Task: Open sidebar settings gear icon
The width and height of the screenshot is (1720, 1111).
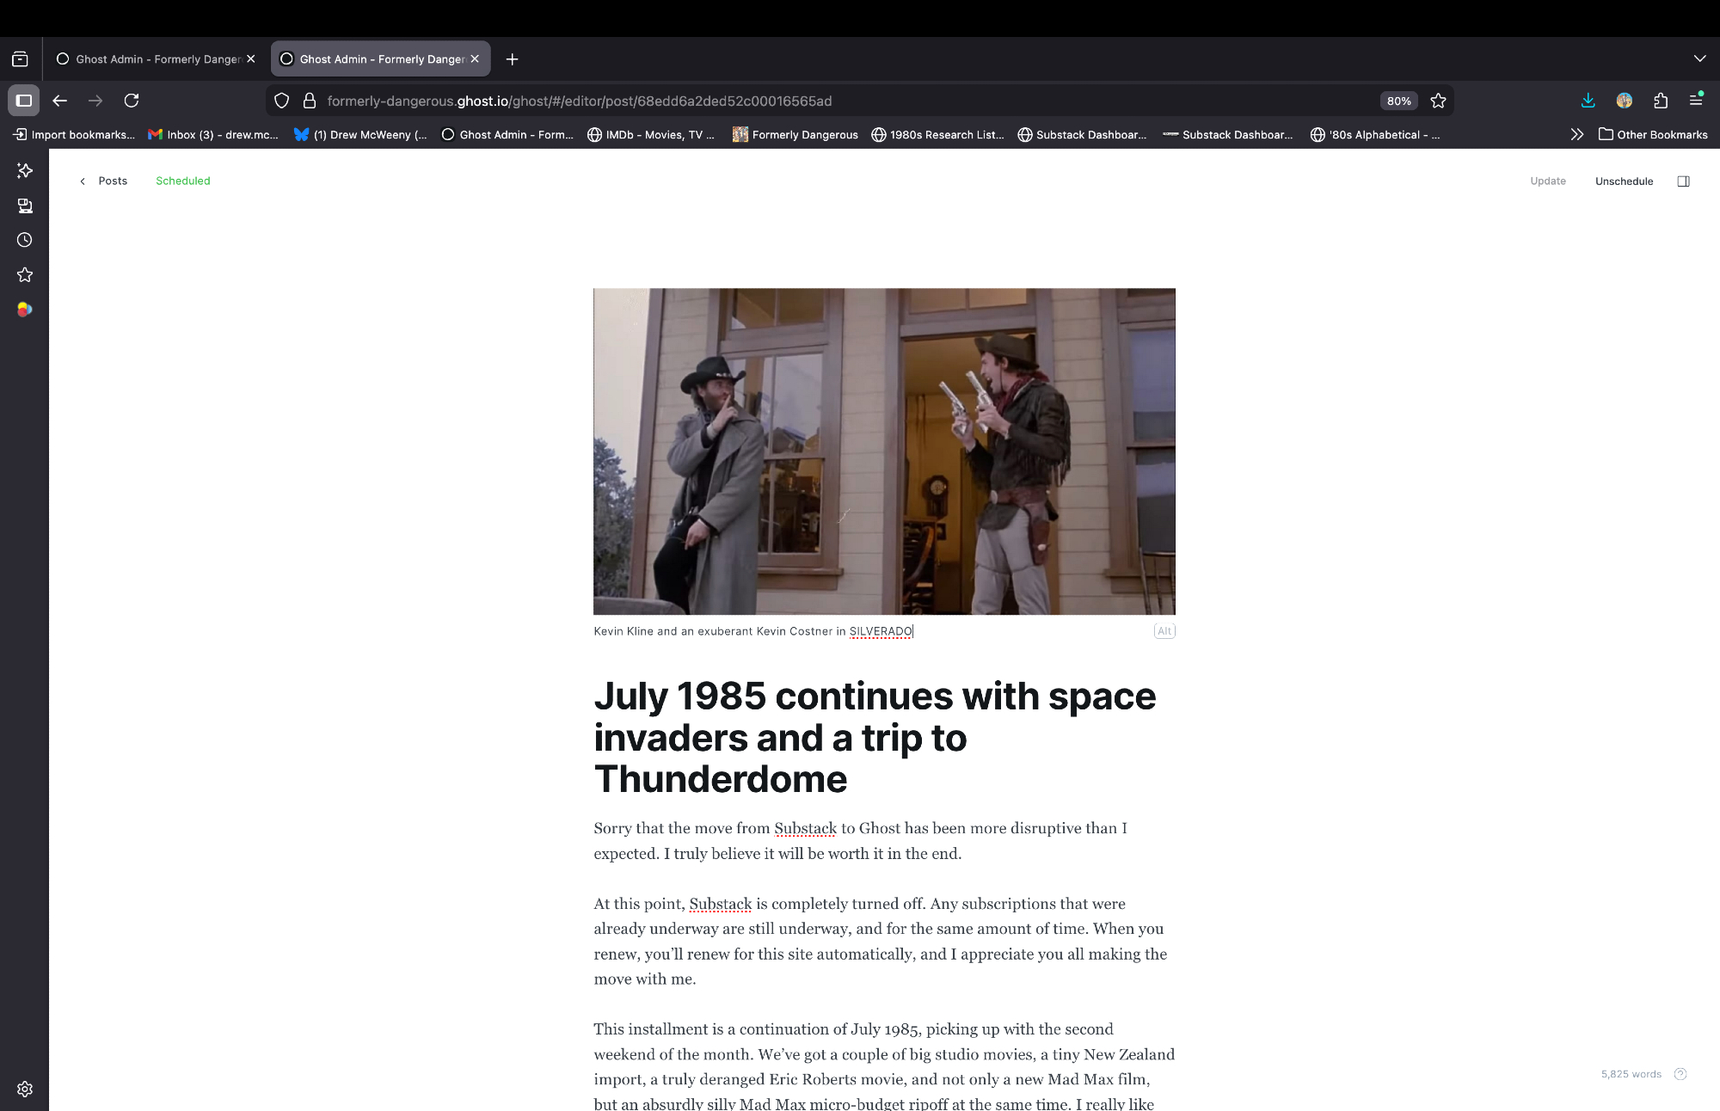Action: click(x=25, y=1089)
